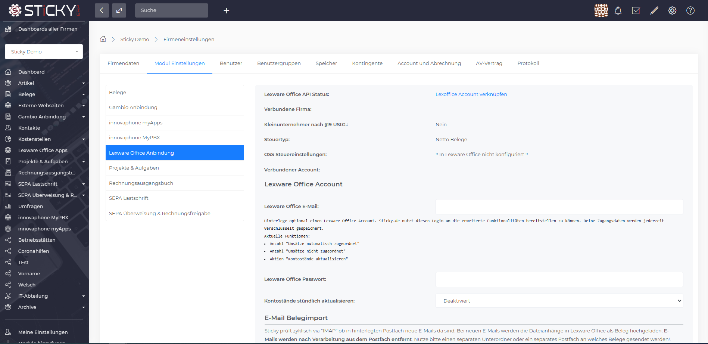The image size is (708, 344).
Task: Click the Lexware Office Apps globe icon
Action: point(8,150)
